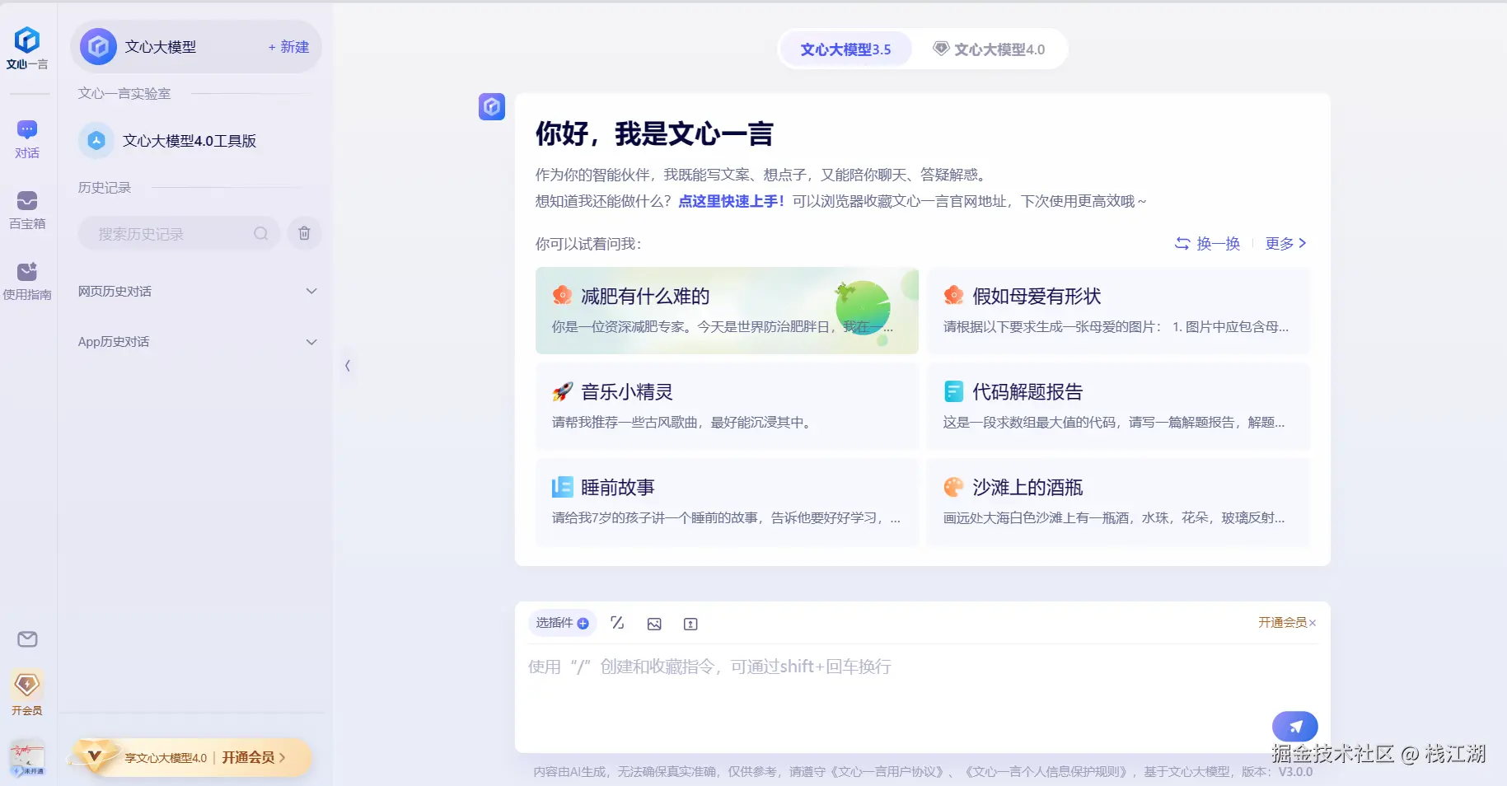Click the 文心一言 logo in the sidebar
This screenshot has height=786, width=1507.
pyautogui.click(x=27, y=48)
